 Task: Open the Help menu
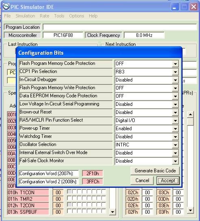pos(93,16)
